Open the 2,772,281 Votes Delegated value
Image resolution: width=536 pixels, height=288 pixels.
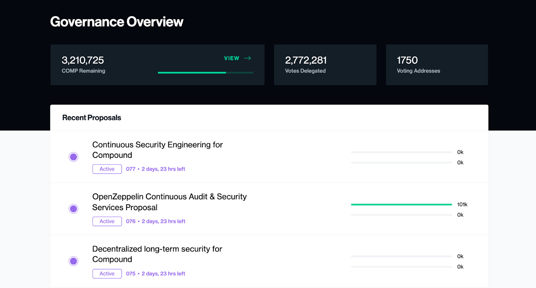(306, 60)
